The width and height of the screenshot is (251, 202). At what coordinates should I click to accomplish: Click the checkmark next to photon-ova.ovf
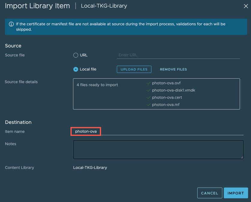148,83
